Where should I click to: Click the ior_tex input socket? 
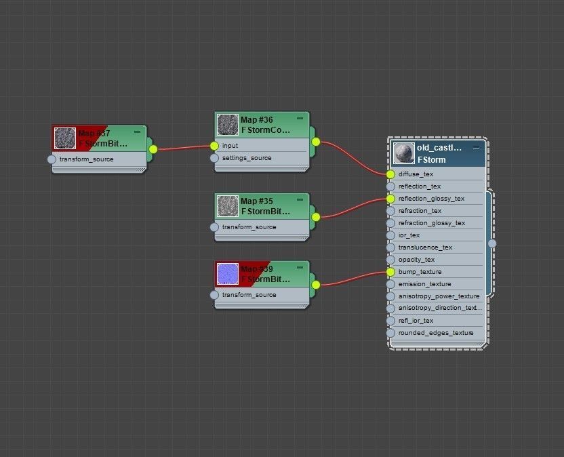390,235
